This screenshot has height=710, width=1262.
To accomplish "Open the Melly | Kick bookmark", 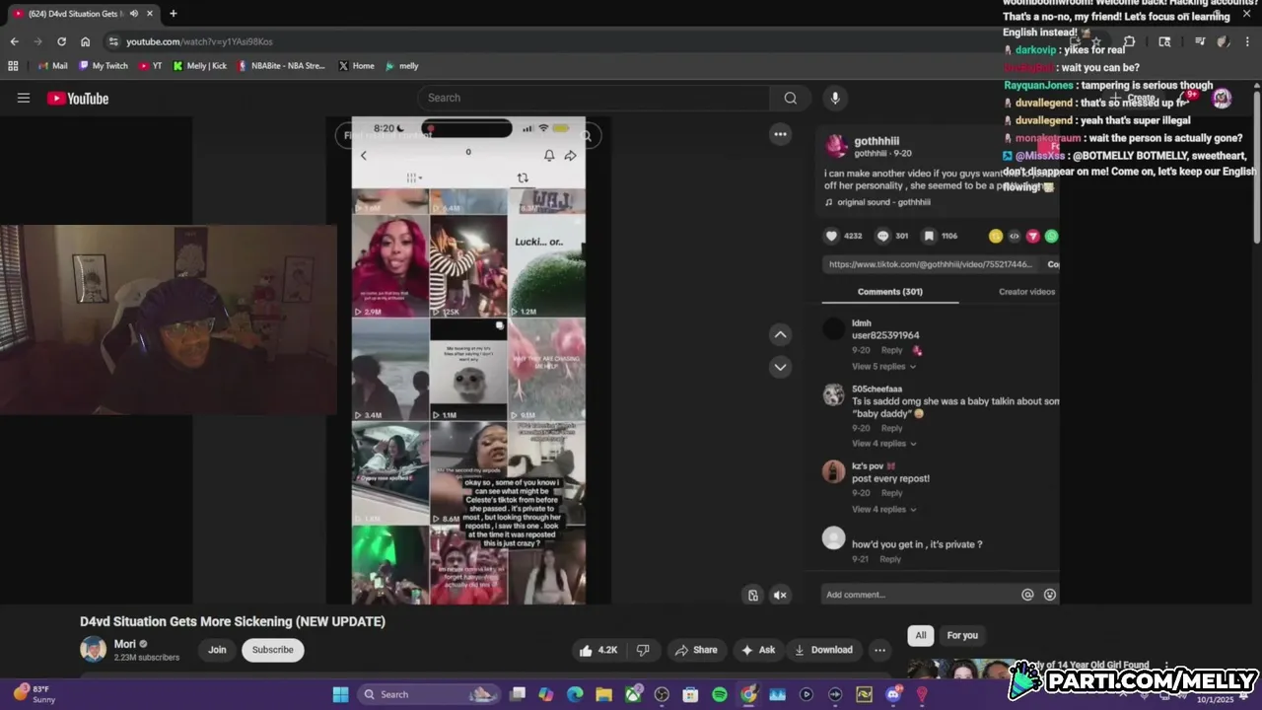I will [x=200, y=66].
